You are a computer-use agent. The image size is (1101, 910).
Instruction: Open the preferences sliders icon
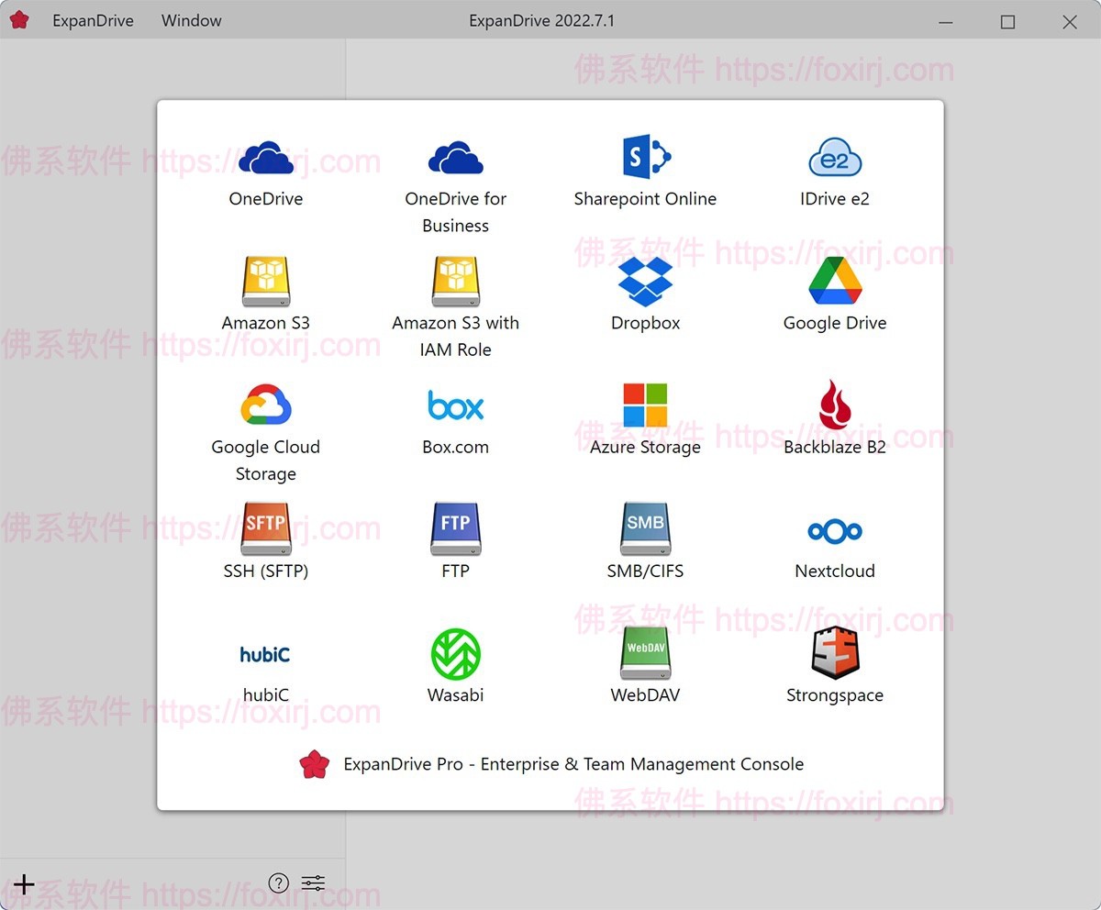pos(312,882)
